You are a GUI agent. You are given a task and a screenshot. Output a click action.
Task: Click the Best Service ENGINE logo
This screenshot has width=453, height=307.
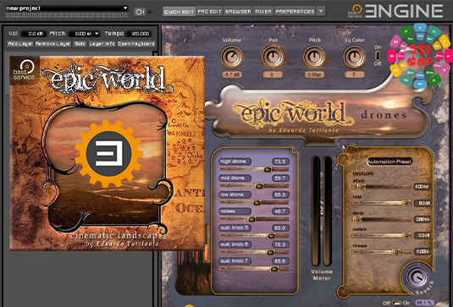click(395, 11)
